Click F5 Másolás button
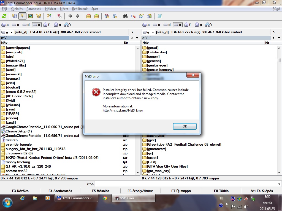 (101, 191)
